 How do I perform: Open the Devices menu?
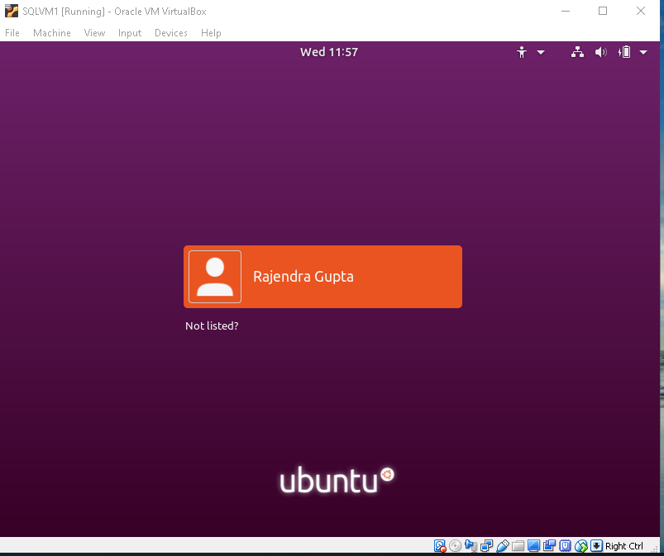tap(170, 33)
